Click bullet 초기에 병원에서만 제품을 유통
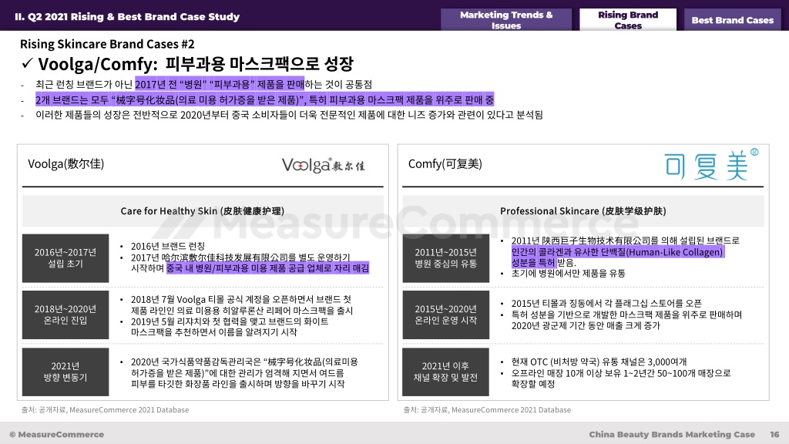 [x=568, y=274]
